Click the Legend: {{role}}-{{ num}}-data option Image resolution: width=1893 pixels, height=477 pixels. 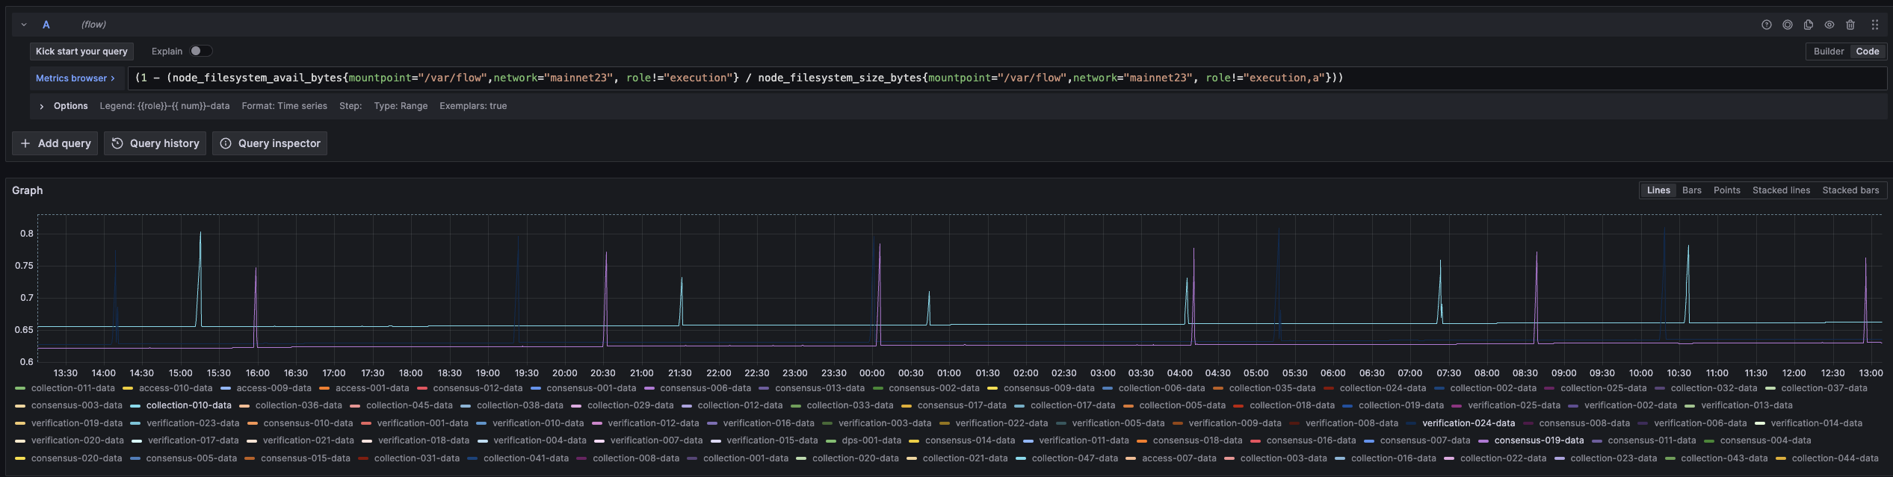164,106
